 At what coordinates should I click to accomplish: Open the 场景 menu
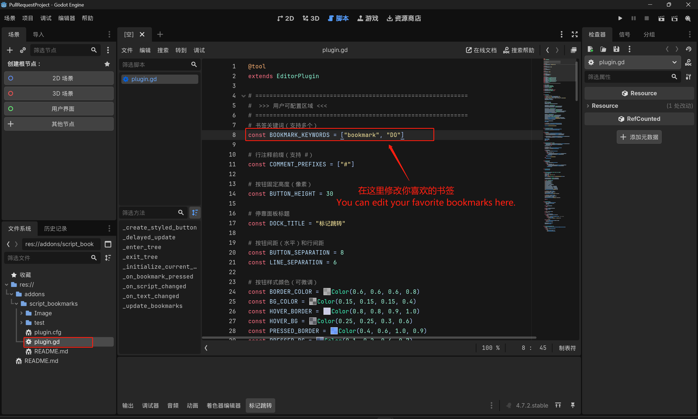pyautogui.click(x=10, y=18)
